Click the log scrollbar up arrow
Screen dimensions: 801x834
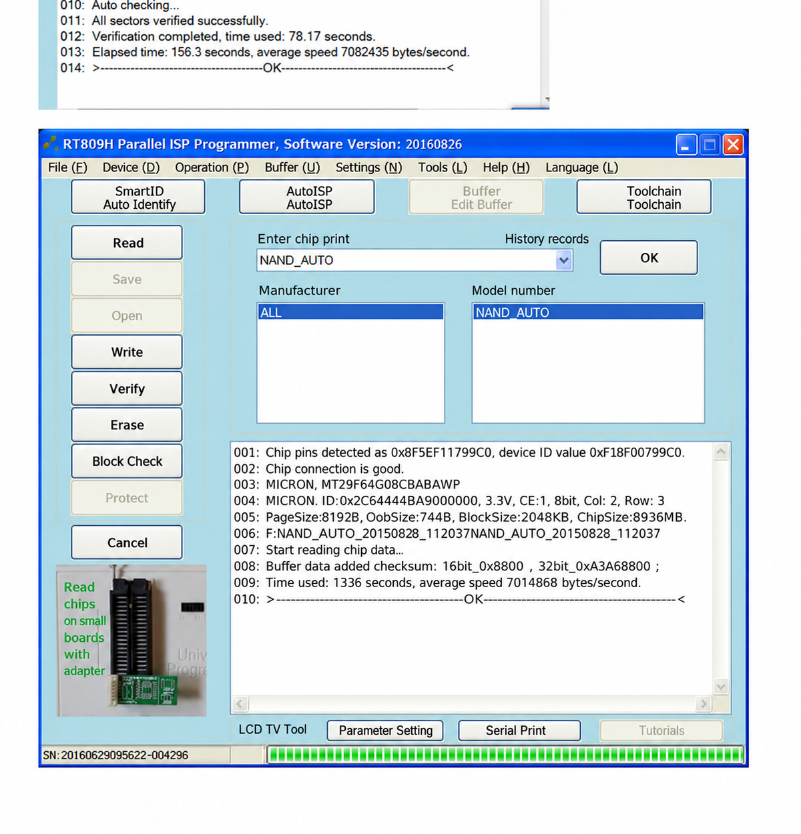(721, 452)
